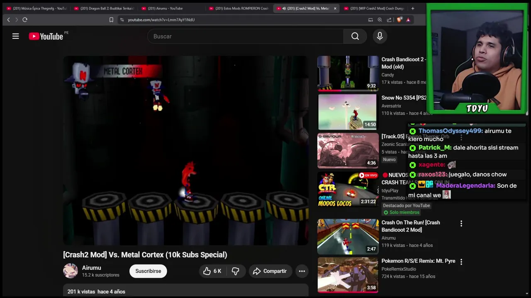Open the Crash Bandicoot 2 Mod (old) thumbnail
The height and width of the screenshot is (298, 531).
[348, 73]
